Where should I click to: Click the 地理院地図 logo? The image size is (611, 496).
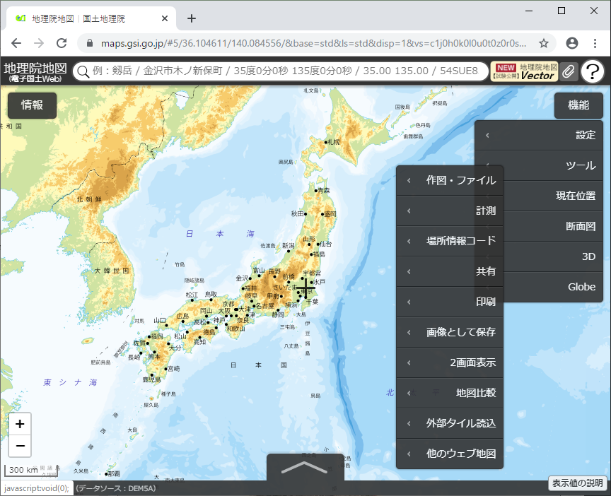pyautogui.click(x=35, y=72)
